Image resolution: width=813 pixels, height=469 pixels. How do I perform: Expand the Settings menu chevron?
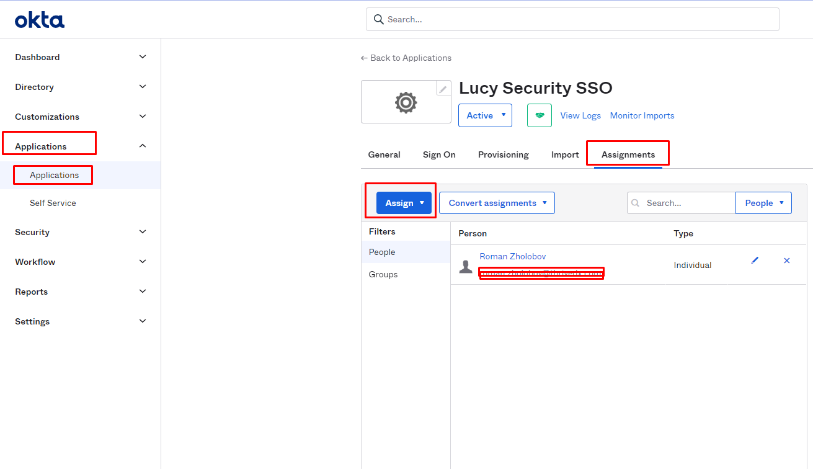143,321
